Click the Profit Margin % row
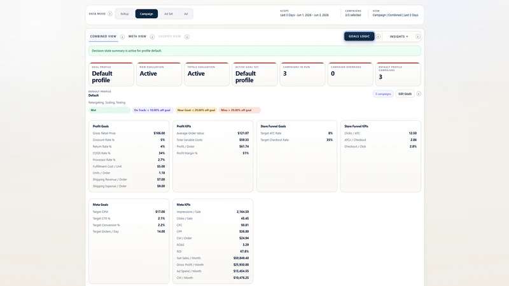This screenshot has height=286, width=509. (x=213, y=153)
